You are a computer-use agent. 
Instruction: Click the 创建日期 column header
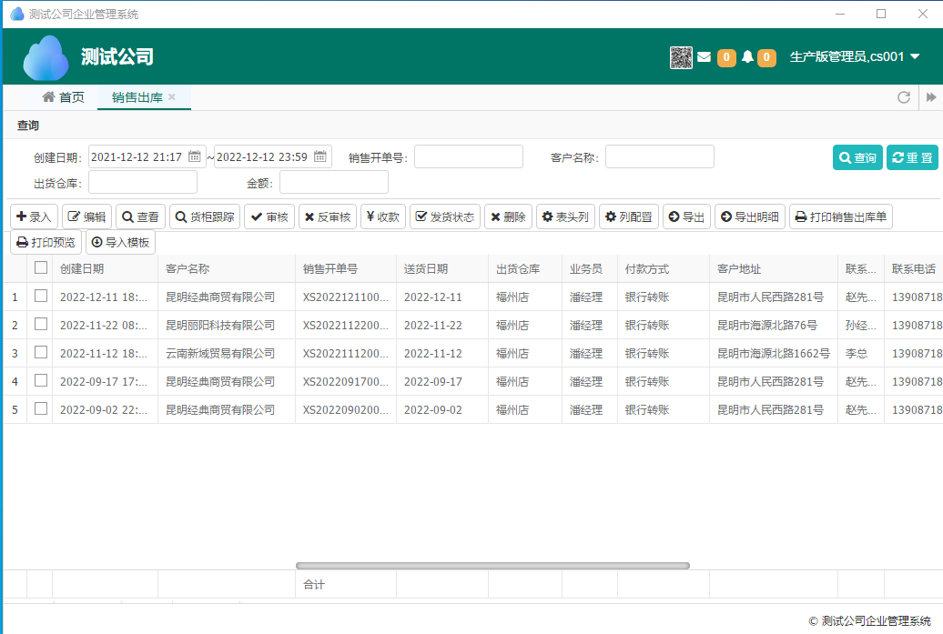(x=106, y=268)
